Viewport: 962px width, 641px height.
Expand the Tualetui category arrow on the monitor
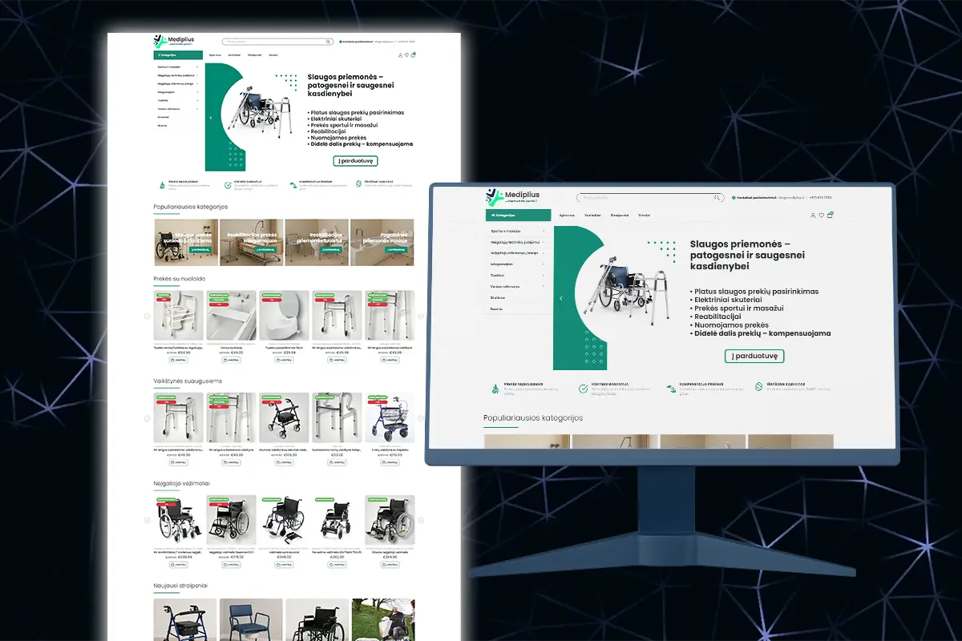tap(544, 275)
